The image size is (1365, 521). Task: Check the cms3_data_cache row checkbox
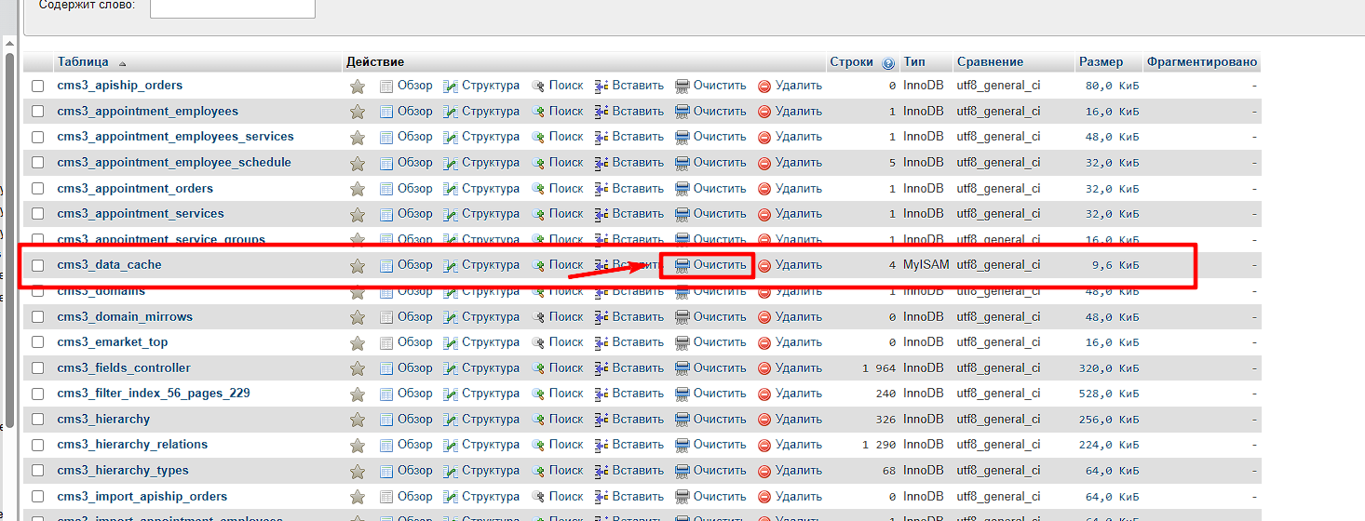[x=38, y=265]
